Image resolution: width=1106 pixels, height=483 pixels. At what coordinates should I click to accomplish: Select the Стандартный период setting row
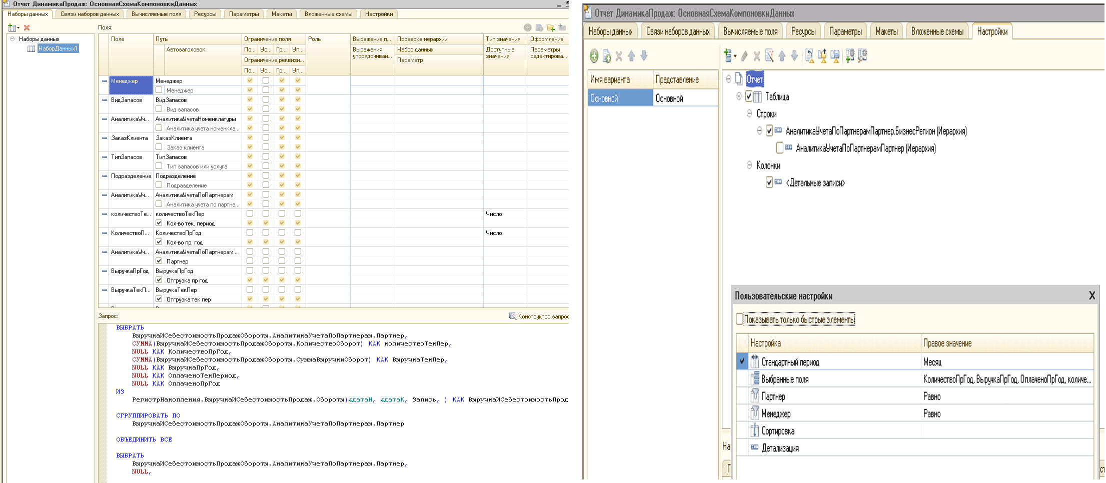pos(790,362)
